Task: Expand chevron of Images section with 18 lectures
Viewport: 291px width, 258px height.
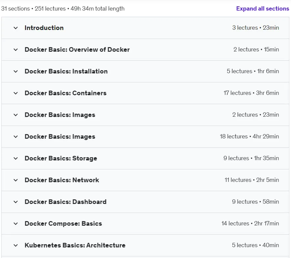Action: click(16, 136)
